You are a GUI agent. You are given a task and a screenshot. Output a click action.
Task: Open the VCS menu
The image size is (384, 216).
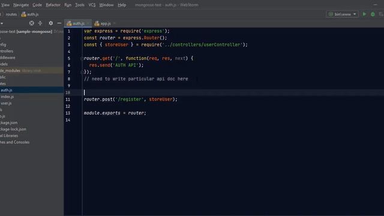(92, 5)
